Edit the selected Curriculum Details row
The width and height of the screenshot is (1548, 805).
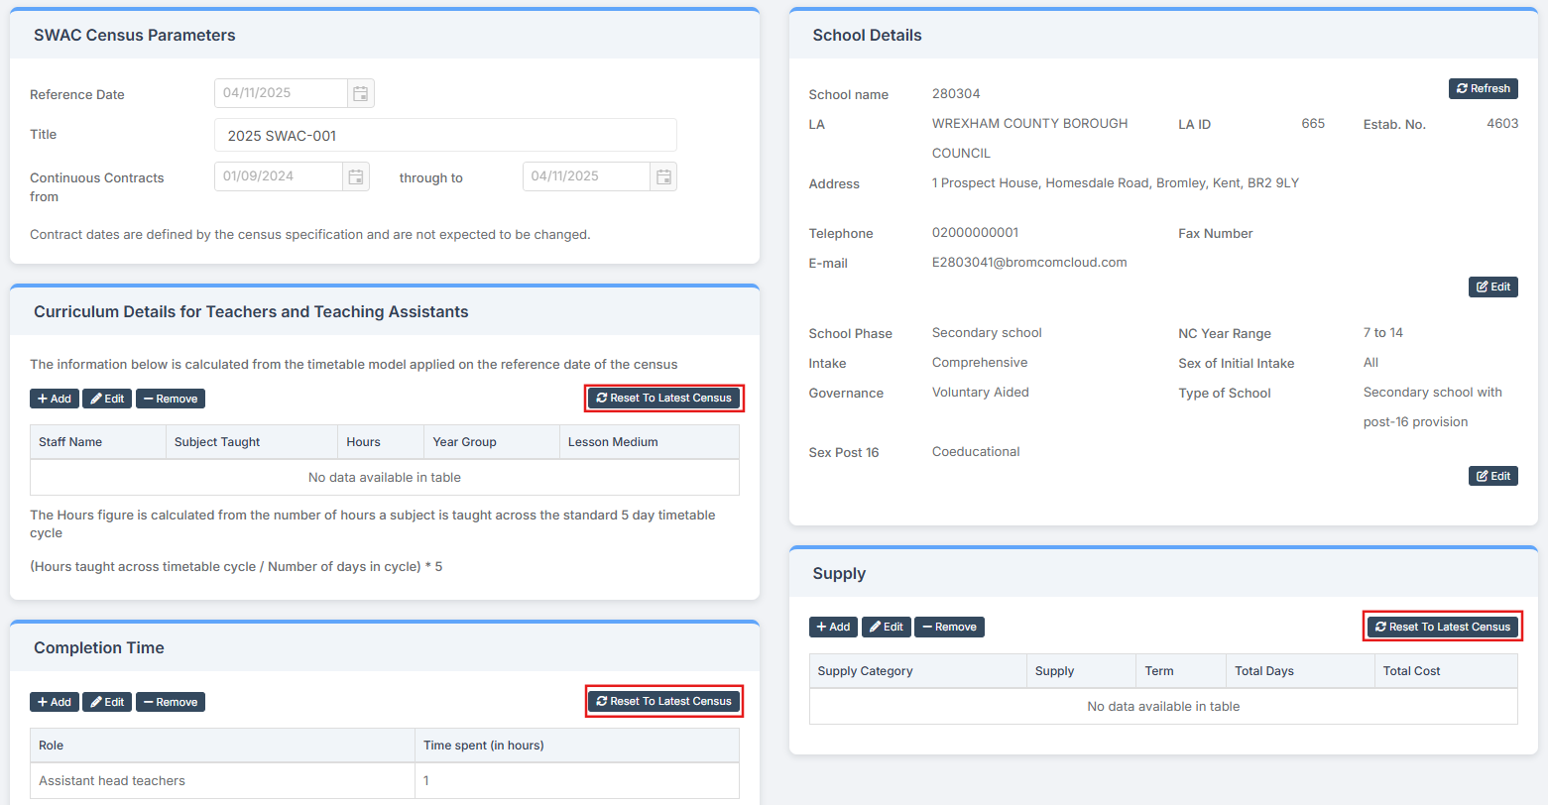point(107,399)
